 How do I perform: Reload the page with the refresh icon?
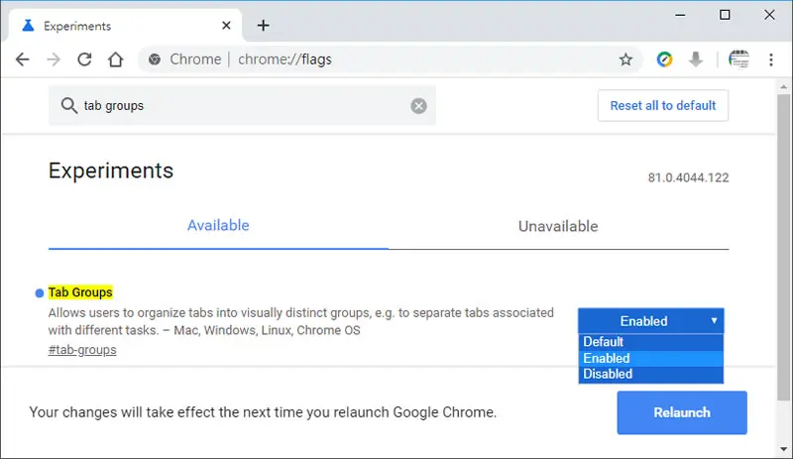84,59
